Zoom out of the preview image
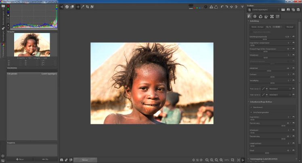This screenshot has width=302, height=163. click(x=207, y=160)
